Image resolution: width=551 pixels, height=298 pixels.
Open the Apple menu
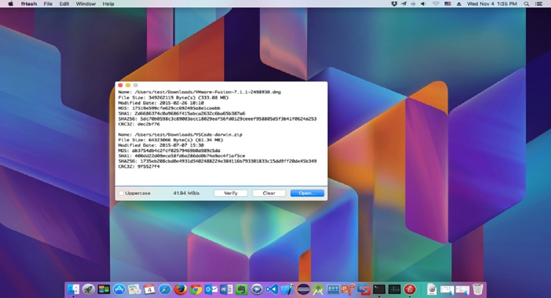[11, 4]
